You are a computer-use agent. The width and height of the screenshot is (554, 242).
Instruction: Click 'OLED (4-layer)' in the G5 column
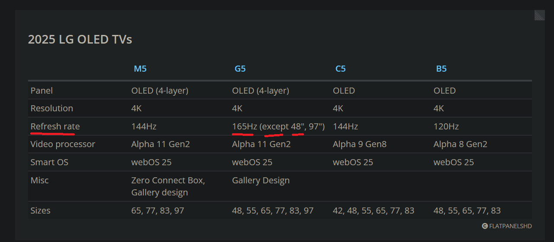click(261, 91)
